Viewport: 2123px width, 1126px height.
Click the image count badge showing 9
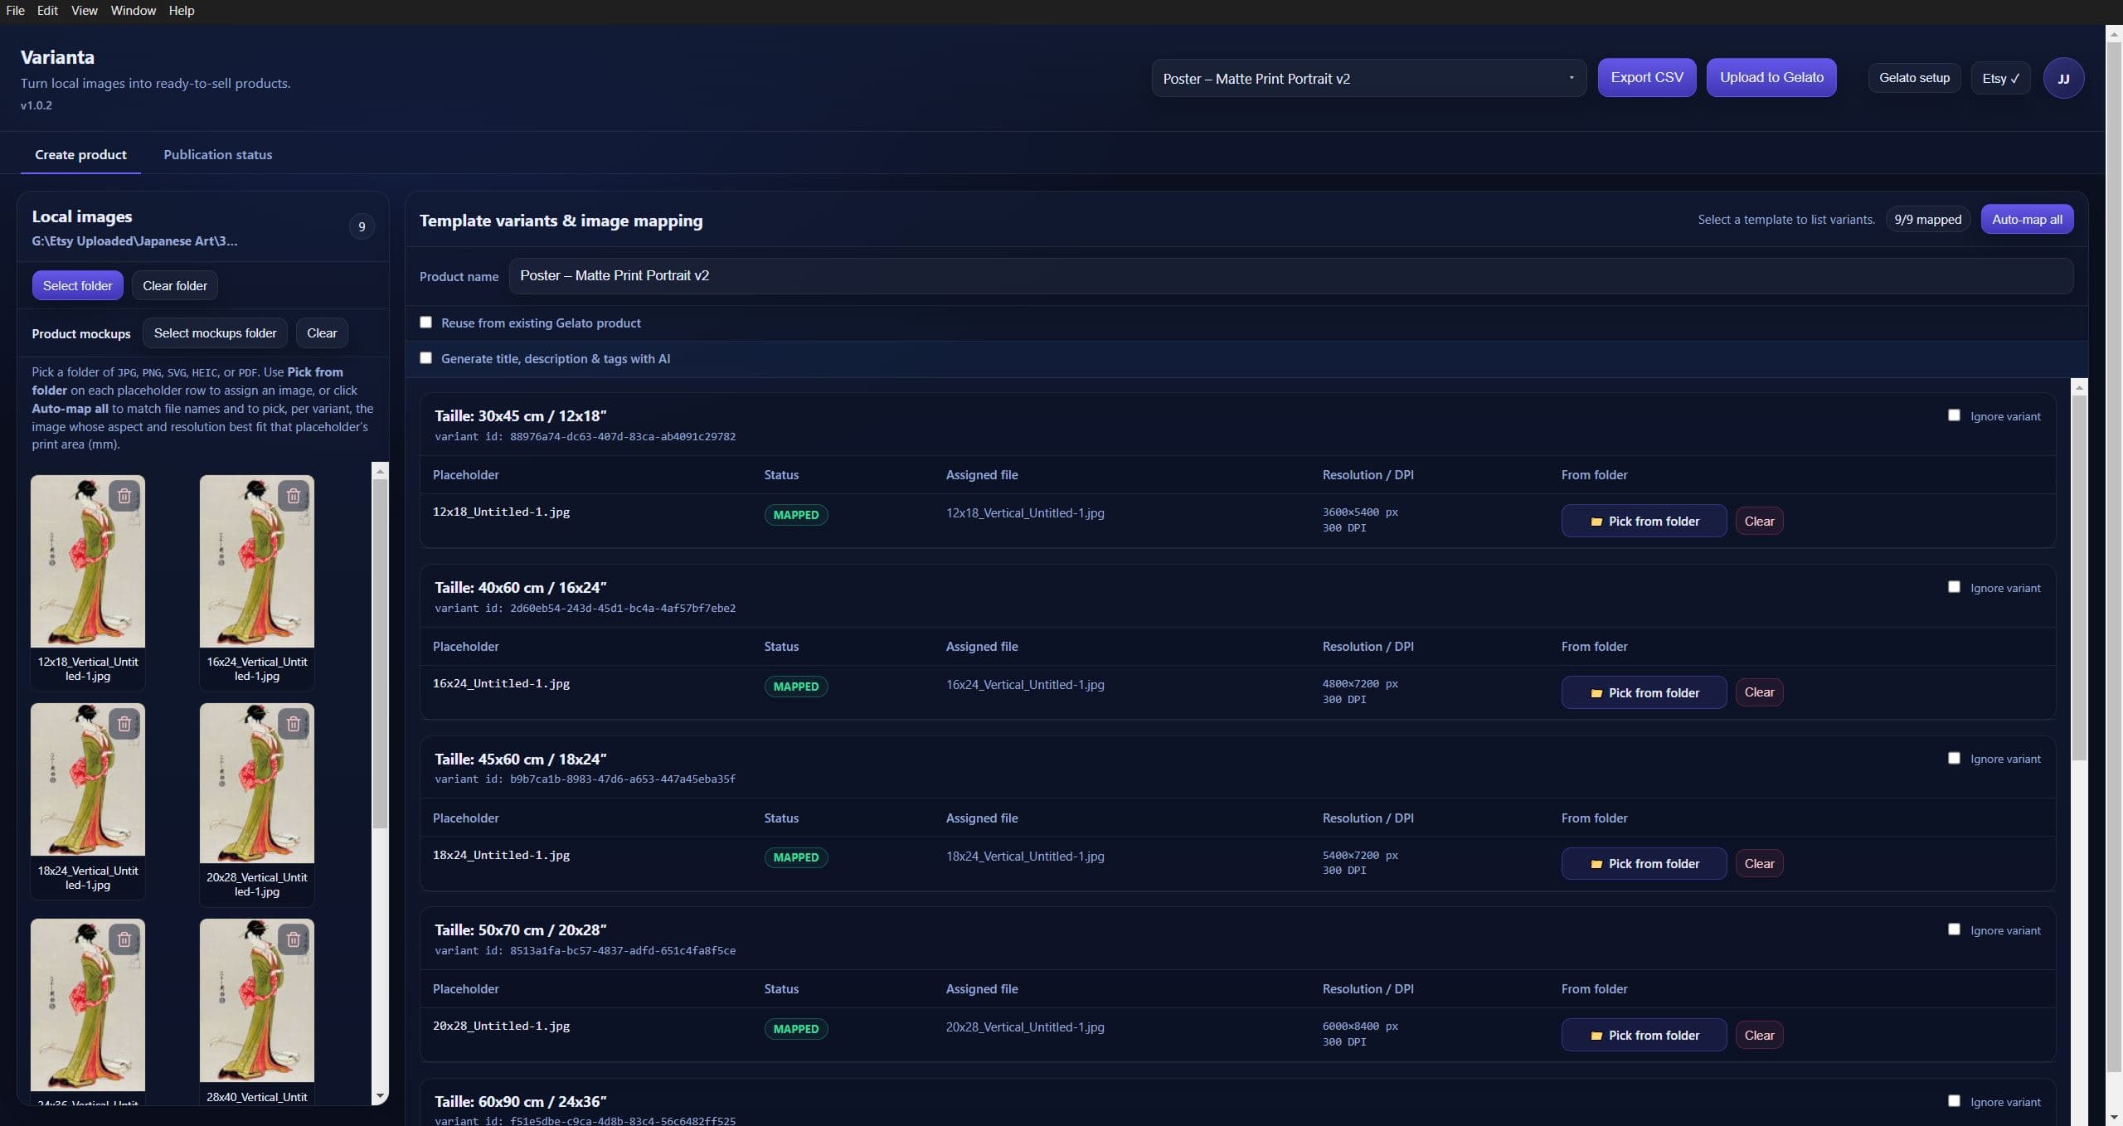pos(362,226)
